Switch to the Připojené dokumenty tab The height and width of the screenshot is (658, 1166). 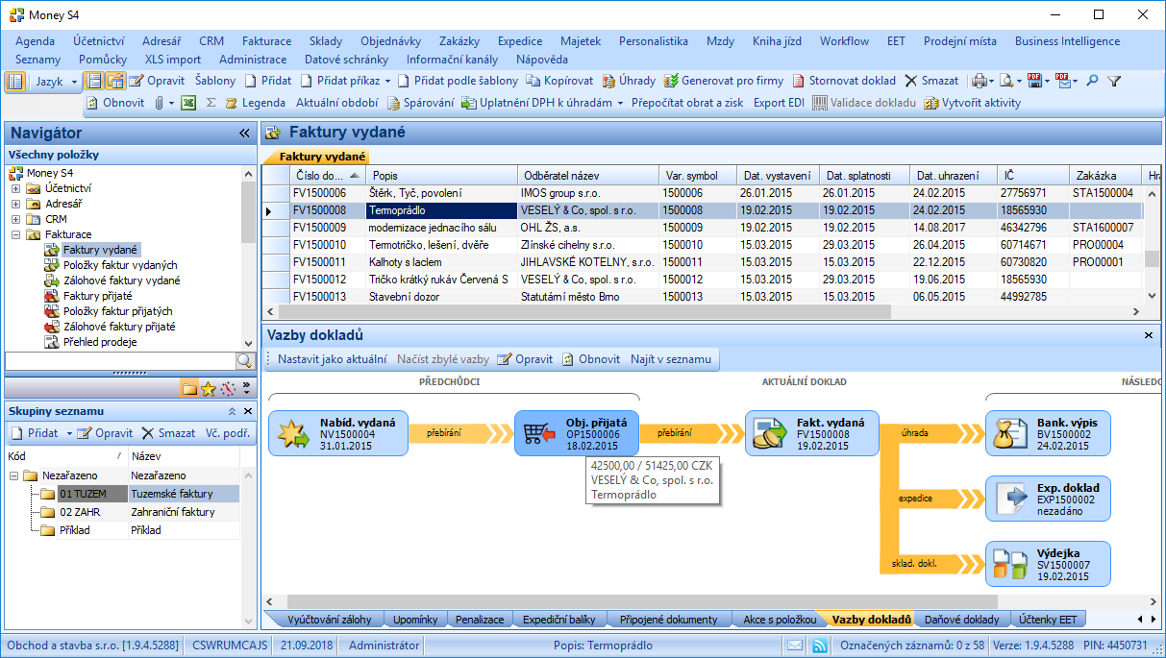click(668, 620)
